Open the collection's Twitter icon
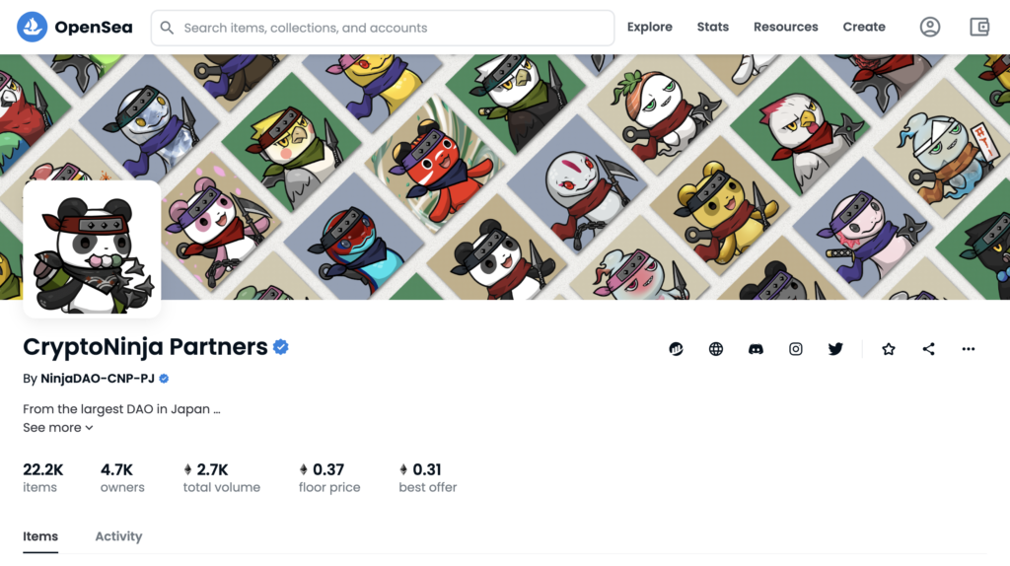Viewport: 1010px width, 566px height. pos(835,349)
